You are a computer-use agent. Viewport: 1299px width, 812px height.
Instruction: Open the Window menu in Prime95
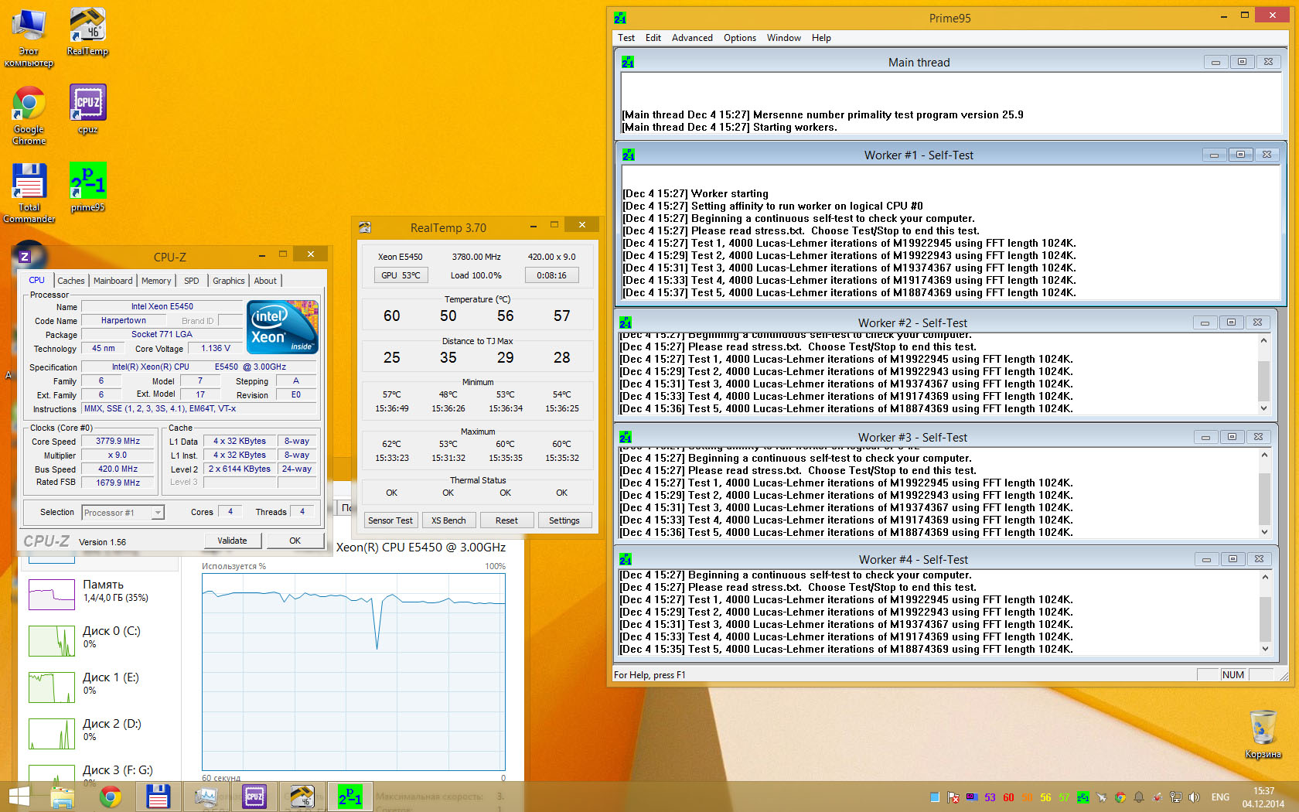click(x=784, y=38)
